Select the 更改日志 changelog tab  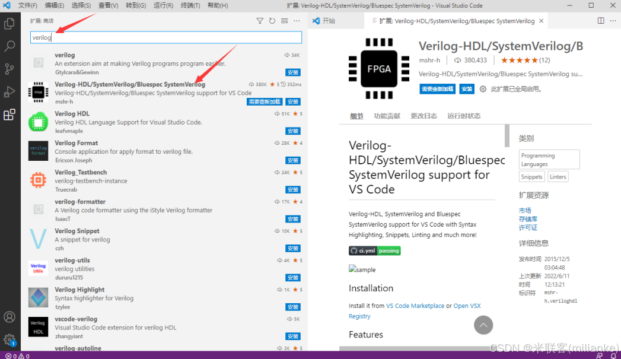[423, 116]
